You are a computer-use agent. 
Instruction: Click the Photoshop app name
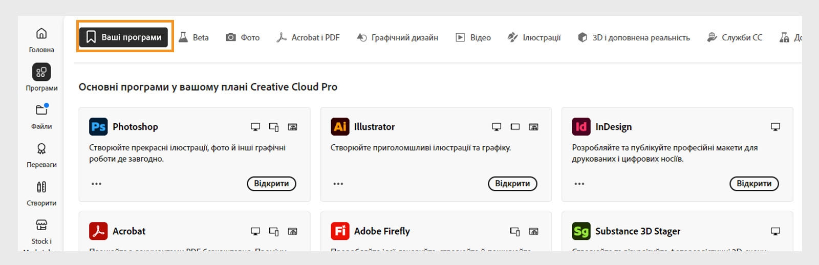tap(135, 127)
